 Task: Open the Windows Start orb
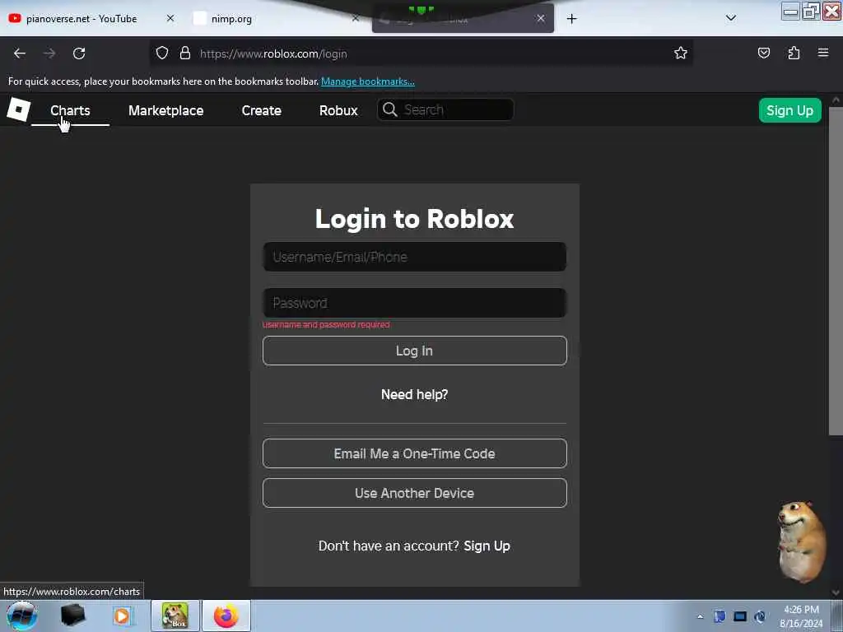click(21, 616)
